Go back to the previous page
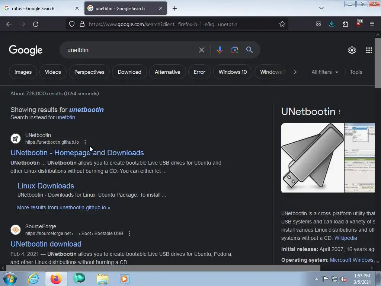The image size is (381, 286). pyautogui.click(x=9, y=24)
